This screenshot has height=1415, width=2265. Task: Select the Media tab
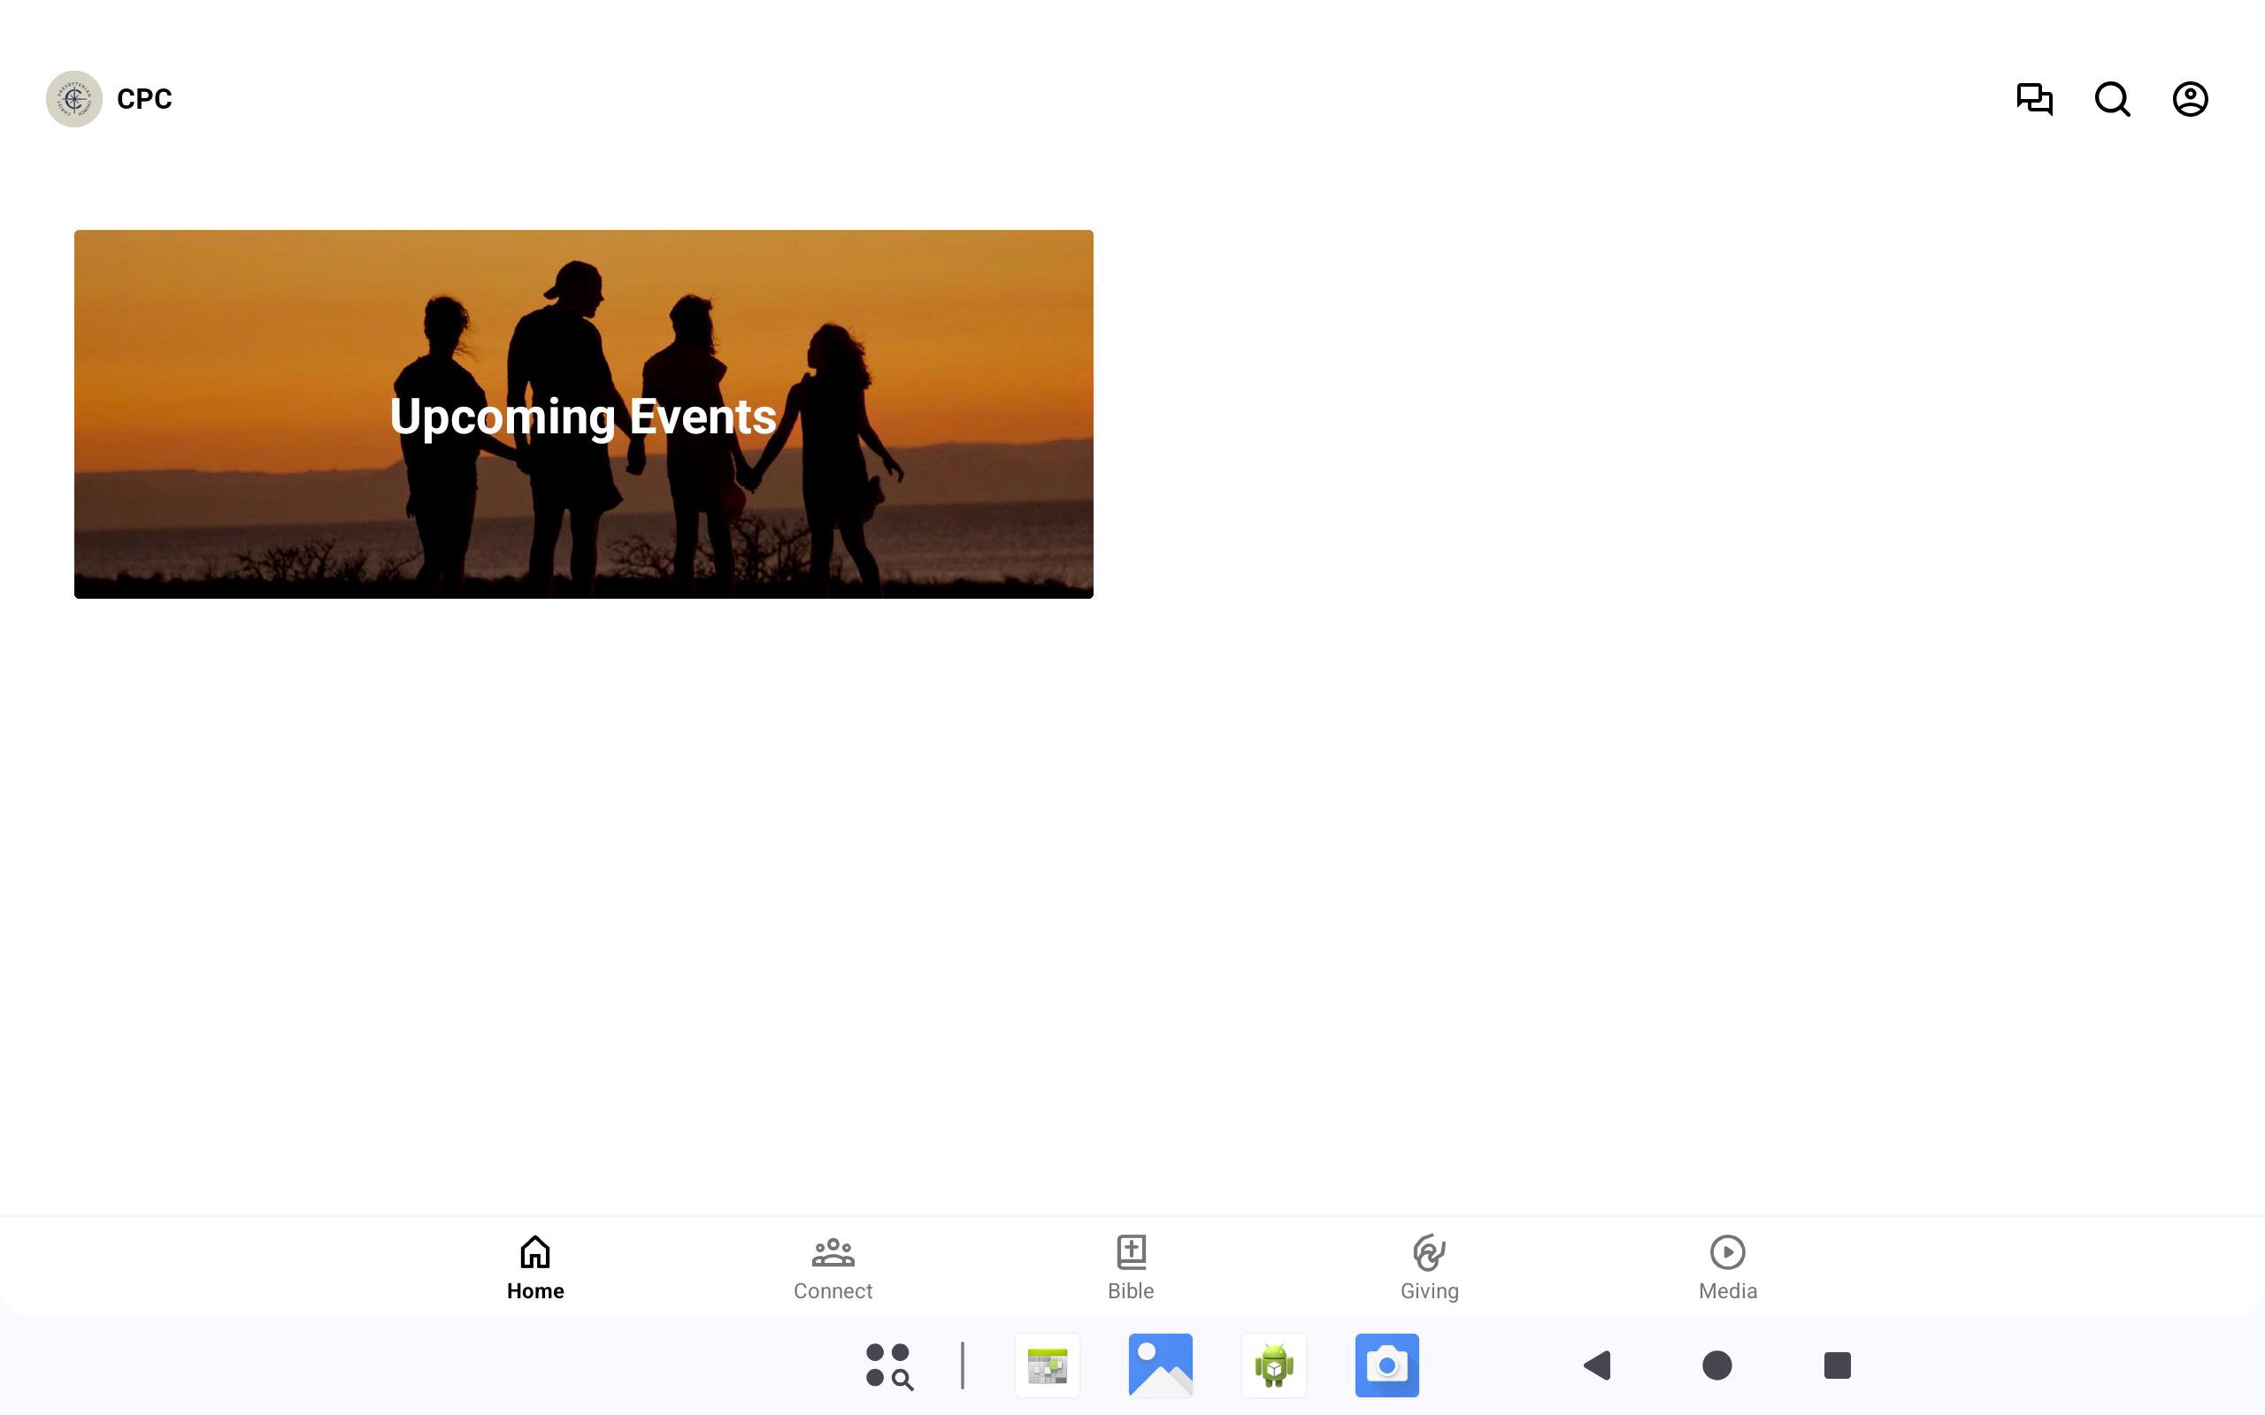pos(1727,1267)
